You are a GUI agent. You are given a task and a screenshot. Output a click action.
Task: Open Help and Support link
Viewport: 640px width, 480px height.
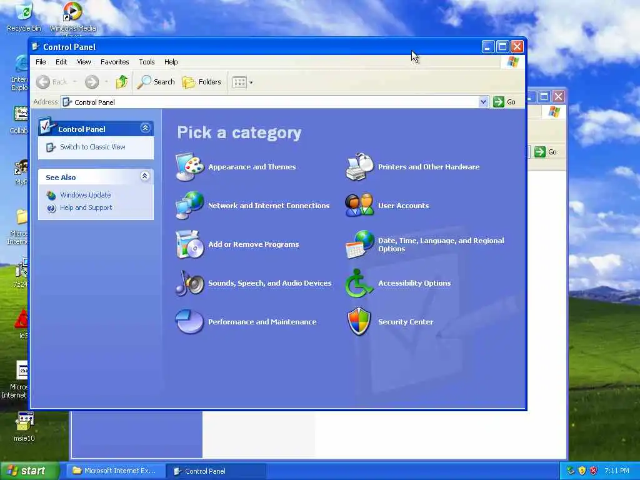tap(86, 207)
